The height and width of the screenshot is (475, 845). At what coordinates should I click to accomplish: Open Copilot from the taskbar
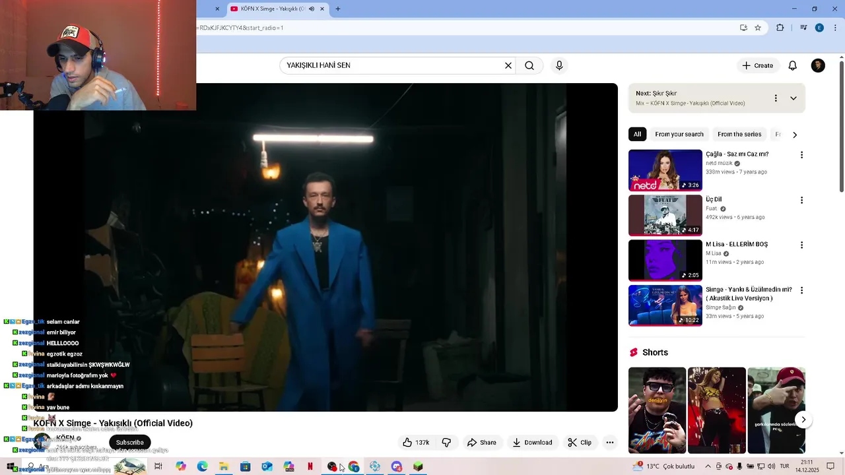[x=181, y=466]
